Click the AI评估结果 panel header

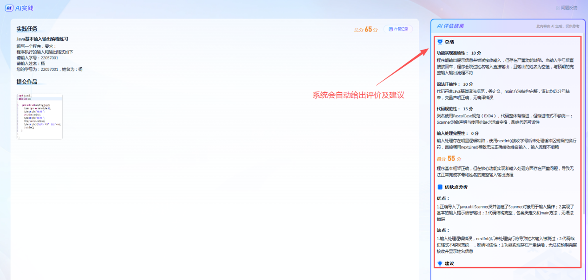tap(450, 26)
